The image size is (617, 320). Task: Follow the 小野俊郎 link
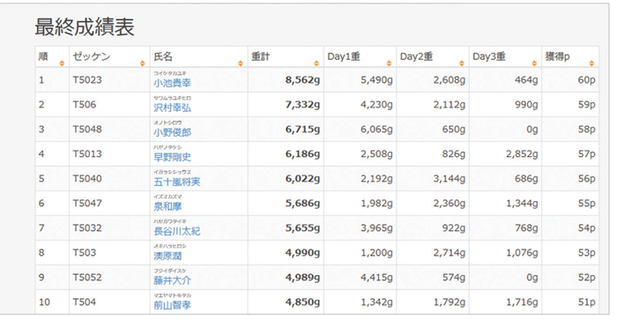(173, 132)
